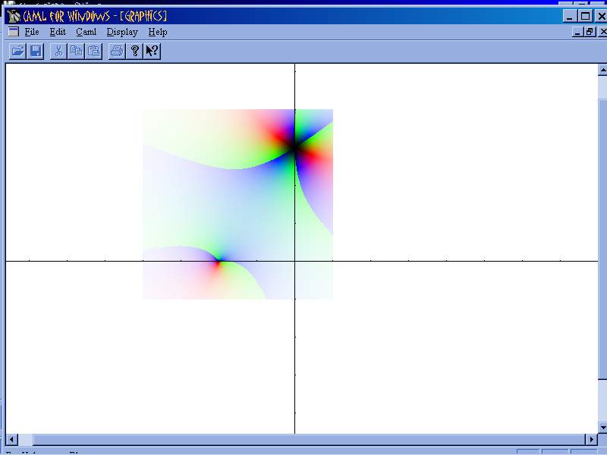607x455 pixels.
Task: Click the Copy toolbar icon
Action: [x=77, y=51]
